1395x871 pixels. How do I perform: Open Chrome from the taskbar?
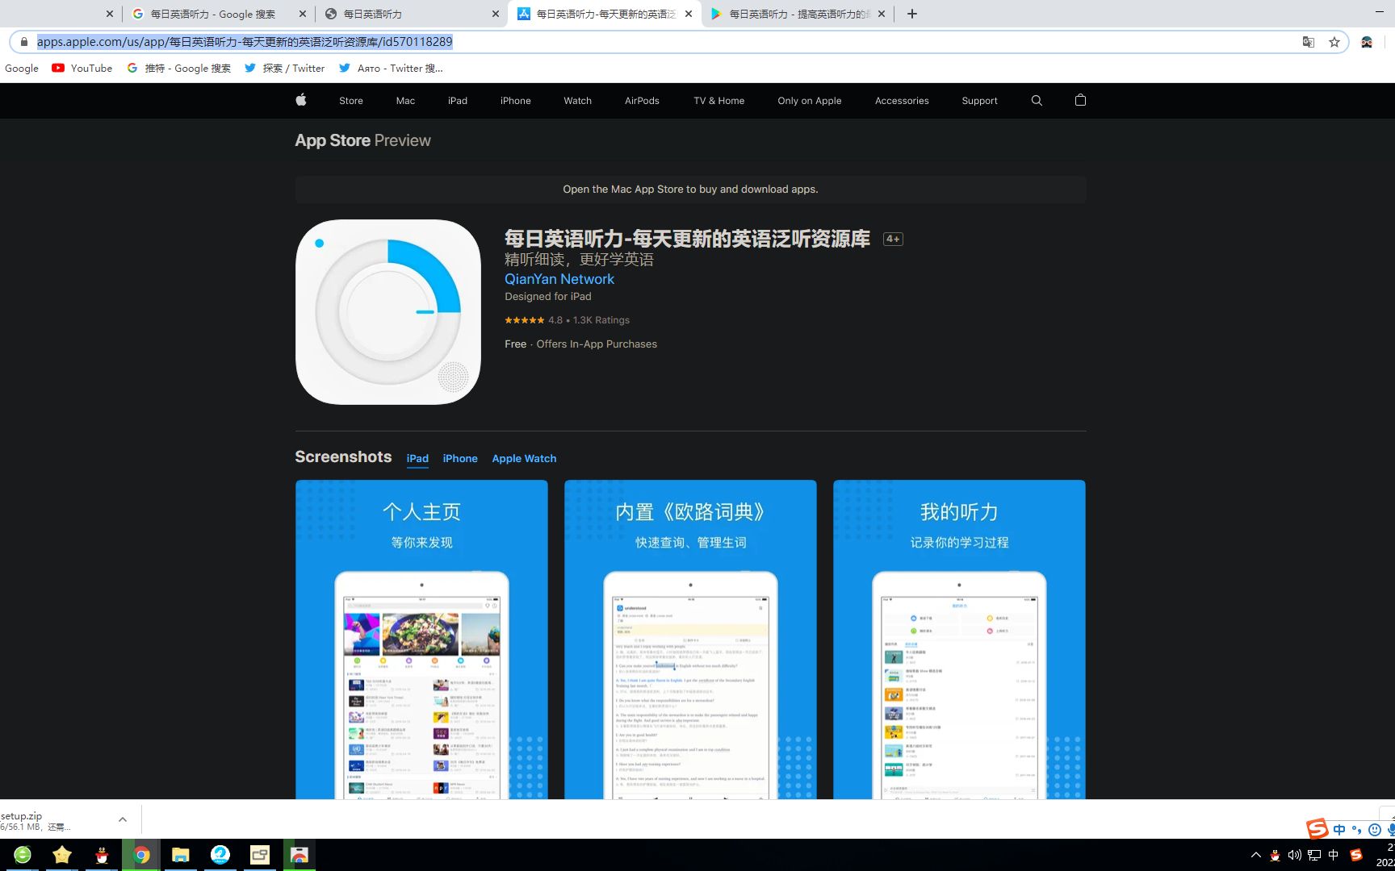tap(141, 855)
